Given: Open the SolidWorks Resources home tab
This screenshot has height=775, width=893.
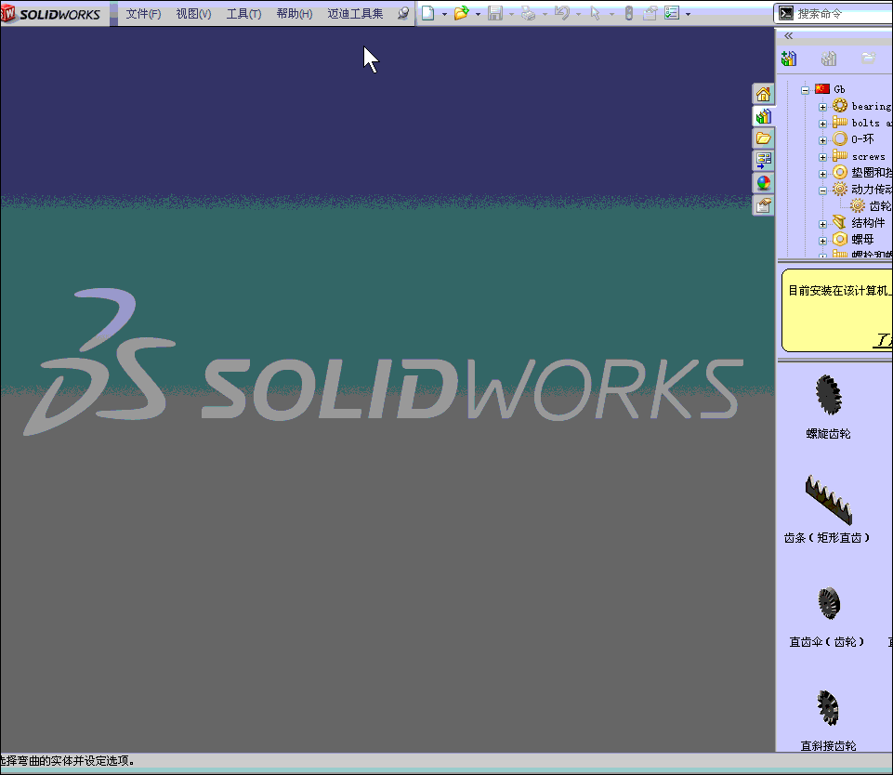Looking at the screenshot, I should point(763,94).
